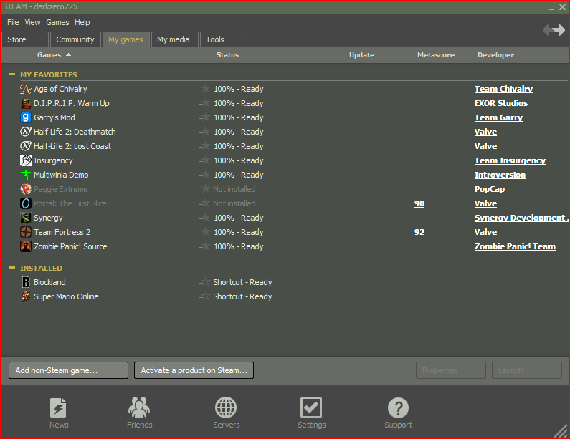Click the Garry's Mod game icon
Screen dimensions: 570x439
click(26, 117)
